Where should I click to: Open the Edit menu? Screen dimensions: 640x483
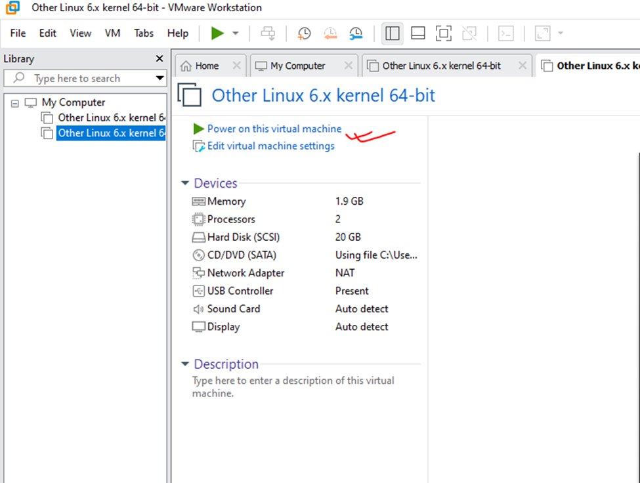pos(47,33)
